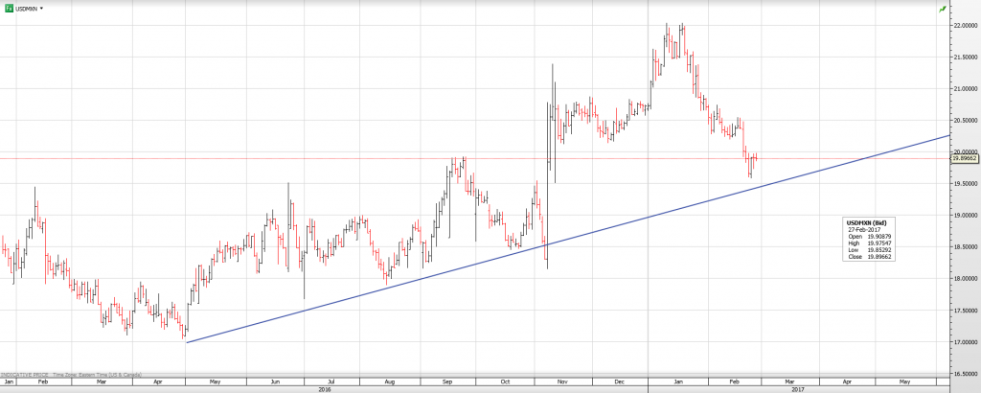Select the USDMXN symbol label
This screenshot has height=393, width=981.
28,8
